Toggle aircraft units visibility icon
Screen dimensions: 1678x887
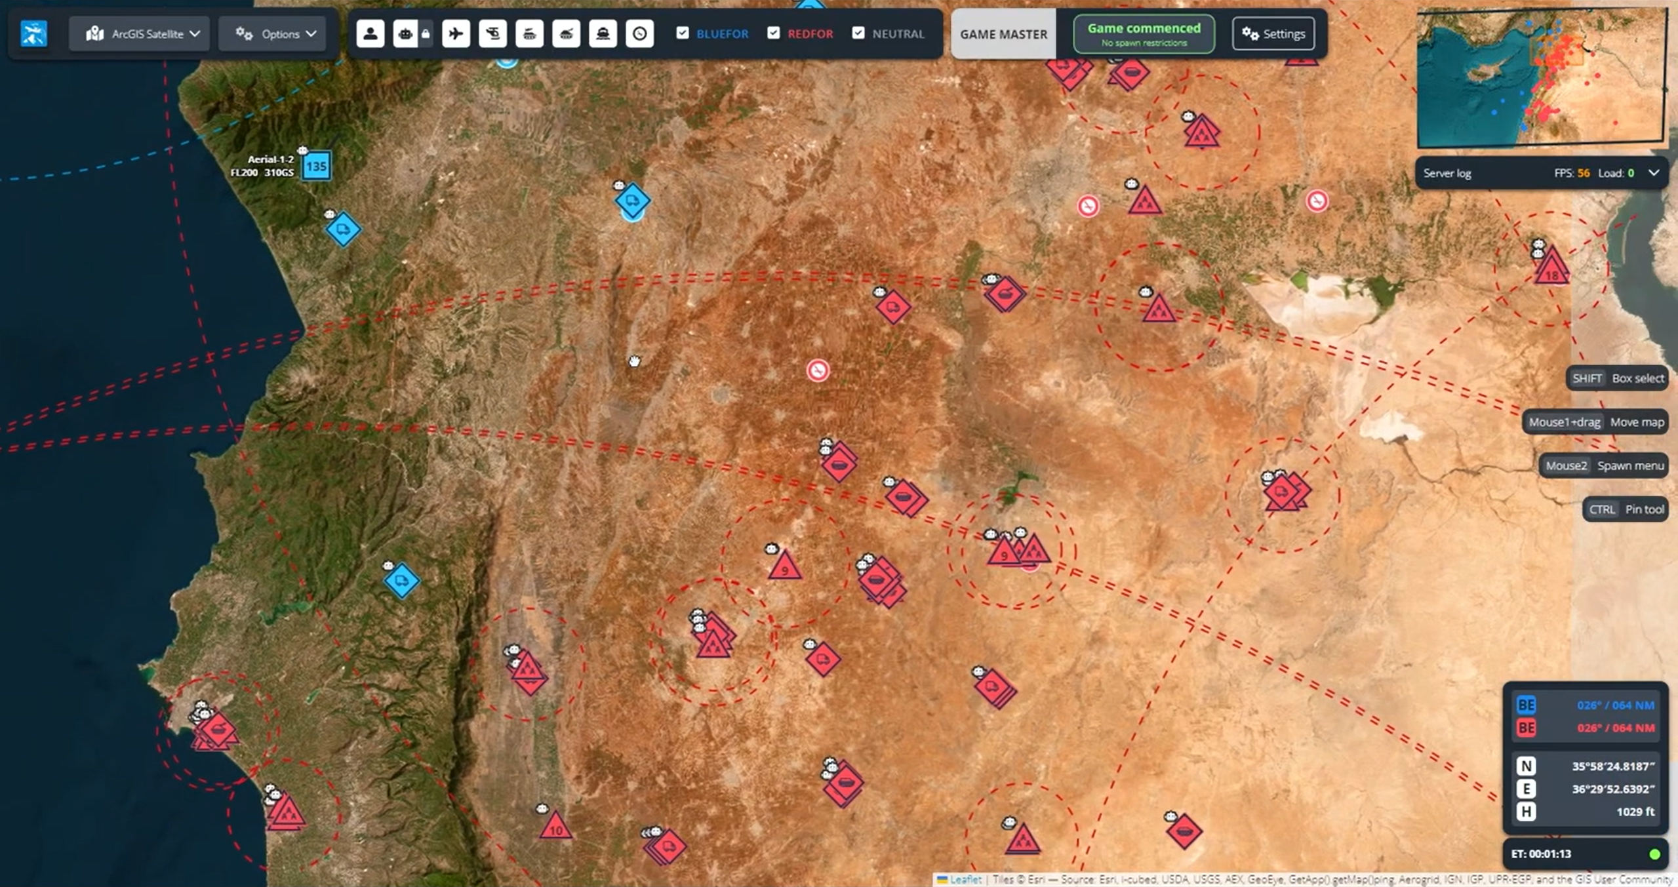[x=456, y=33]
